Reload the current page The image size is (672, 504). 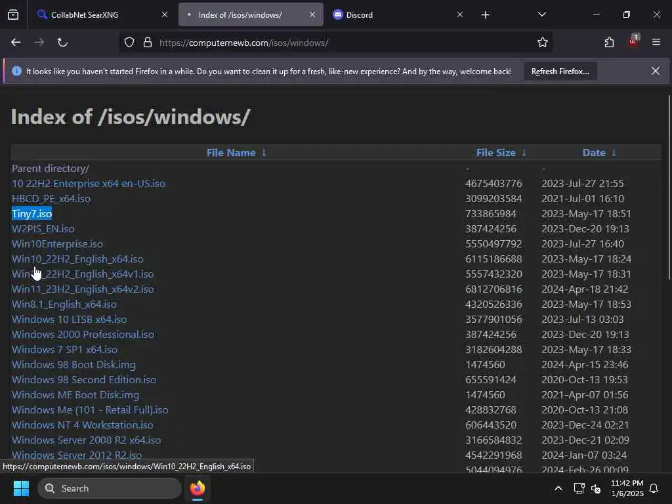point(62,43)
